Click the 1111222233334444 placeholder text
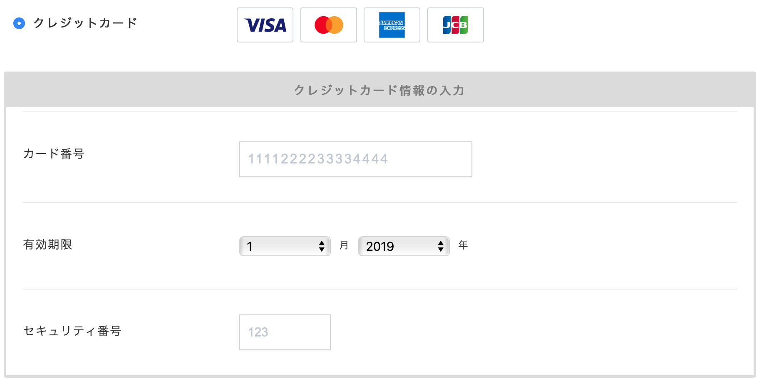This screenshot has width=764, height=386. tap(318, 159)
